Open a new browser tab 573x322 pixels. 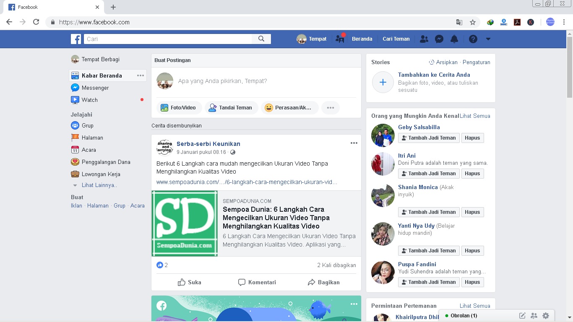click(113, 7)
